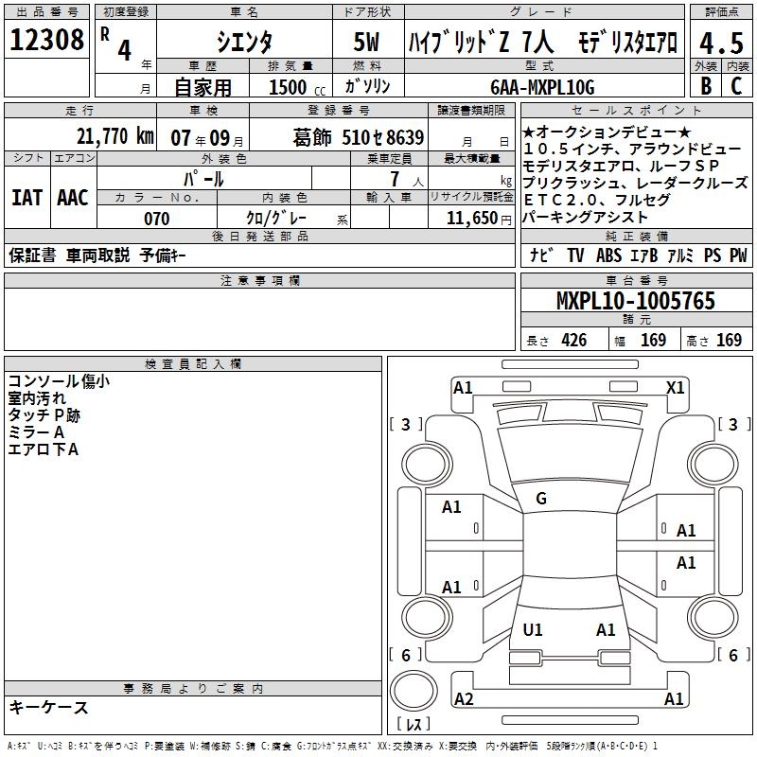Click the X1 mark on the diagram

click(x=676, y=388)
